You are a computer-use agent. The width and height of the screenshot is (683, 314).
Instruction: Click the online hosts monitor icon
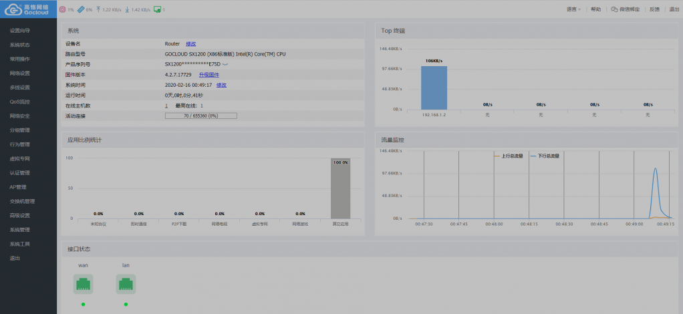(157, 9)
